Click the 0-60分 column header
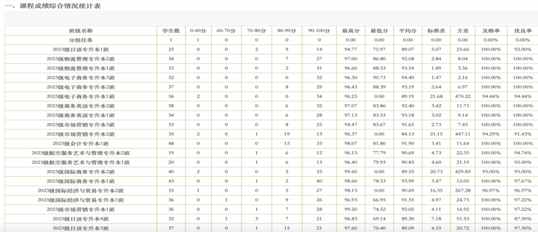Viewport: 538px width, 232px height. click(198, 31)
